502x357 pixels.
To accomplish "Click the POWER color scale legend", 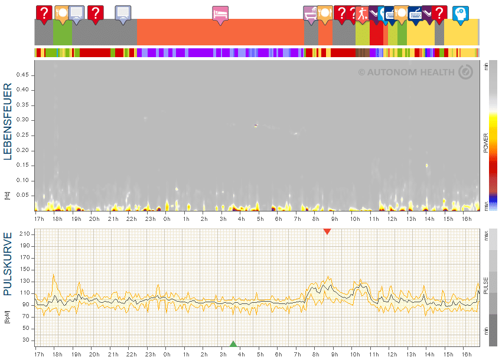I will tap(493, 135).
